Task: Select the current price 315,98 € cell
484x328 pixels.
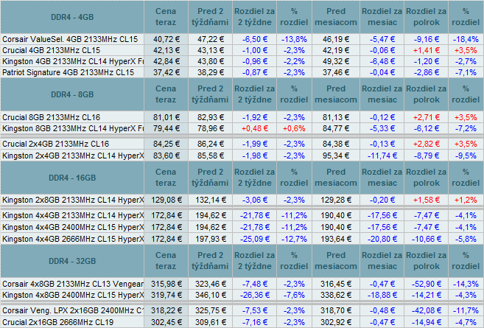Action: pyautogui.click(x=166, y=284)
